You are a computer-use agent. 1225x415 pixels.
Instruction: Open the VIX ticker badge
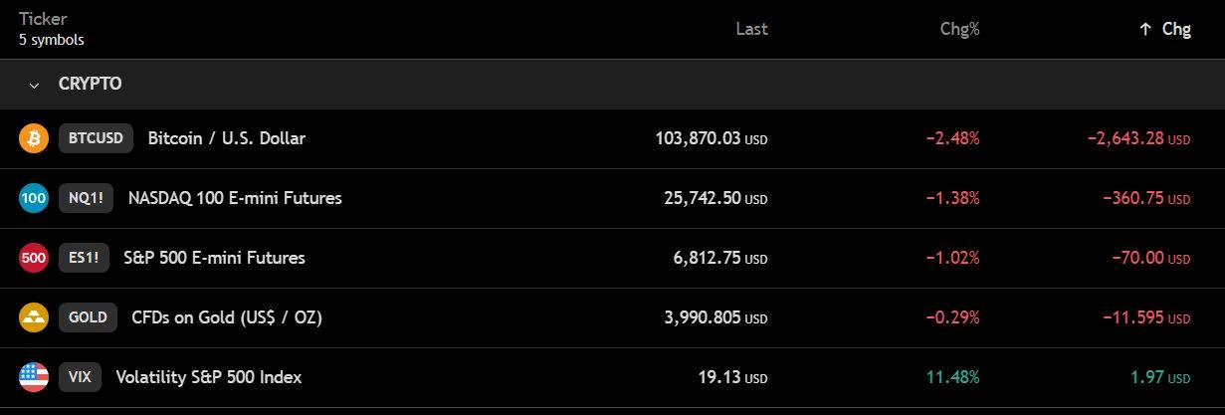pos(80,377)
